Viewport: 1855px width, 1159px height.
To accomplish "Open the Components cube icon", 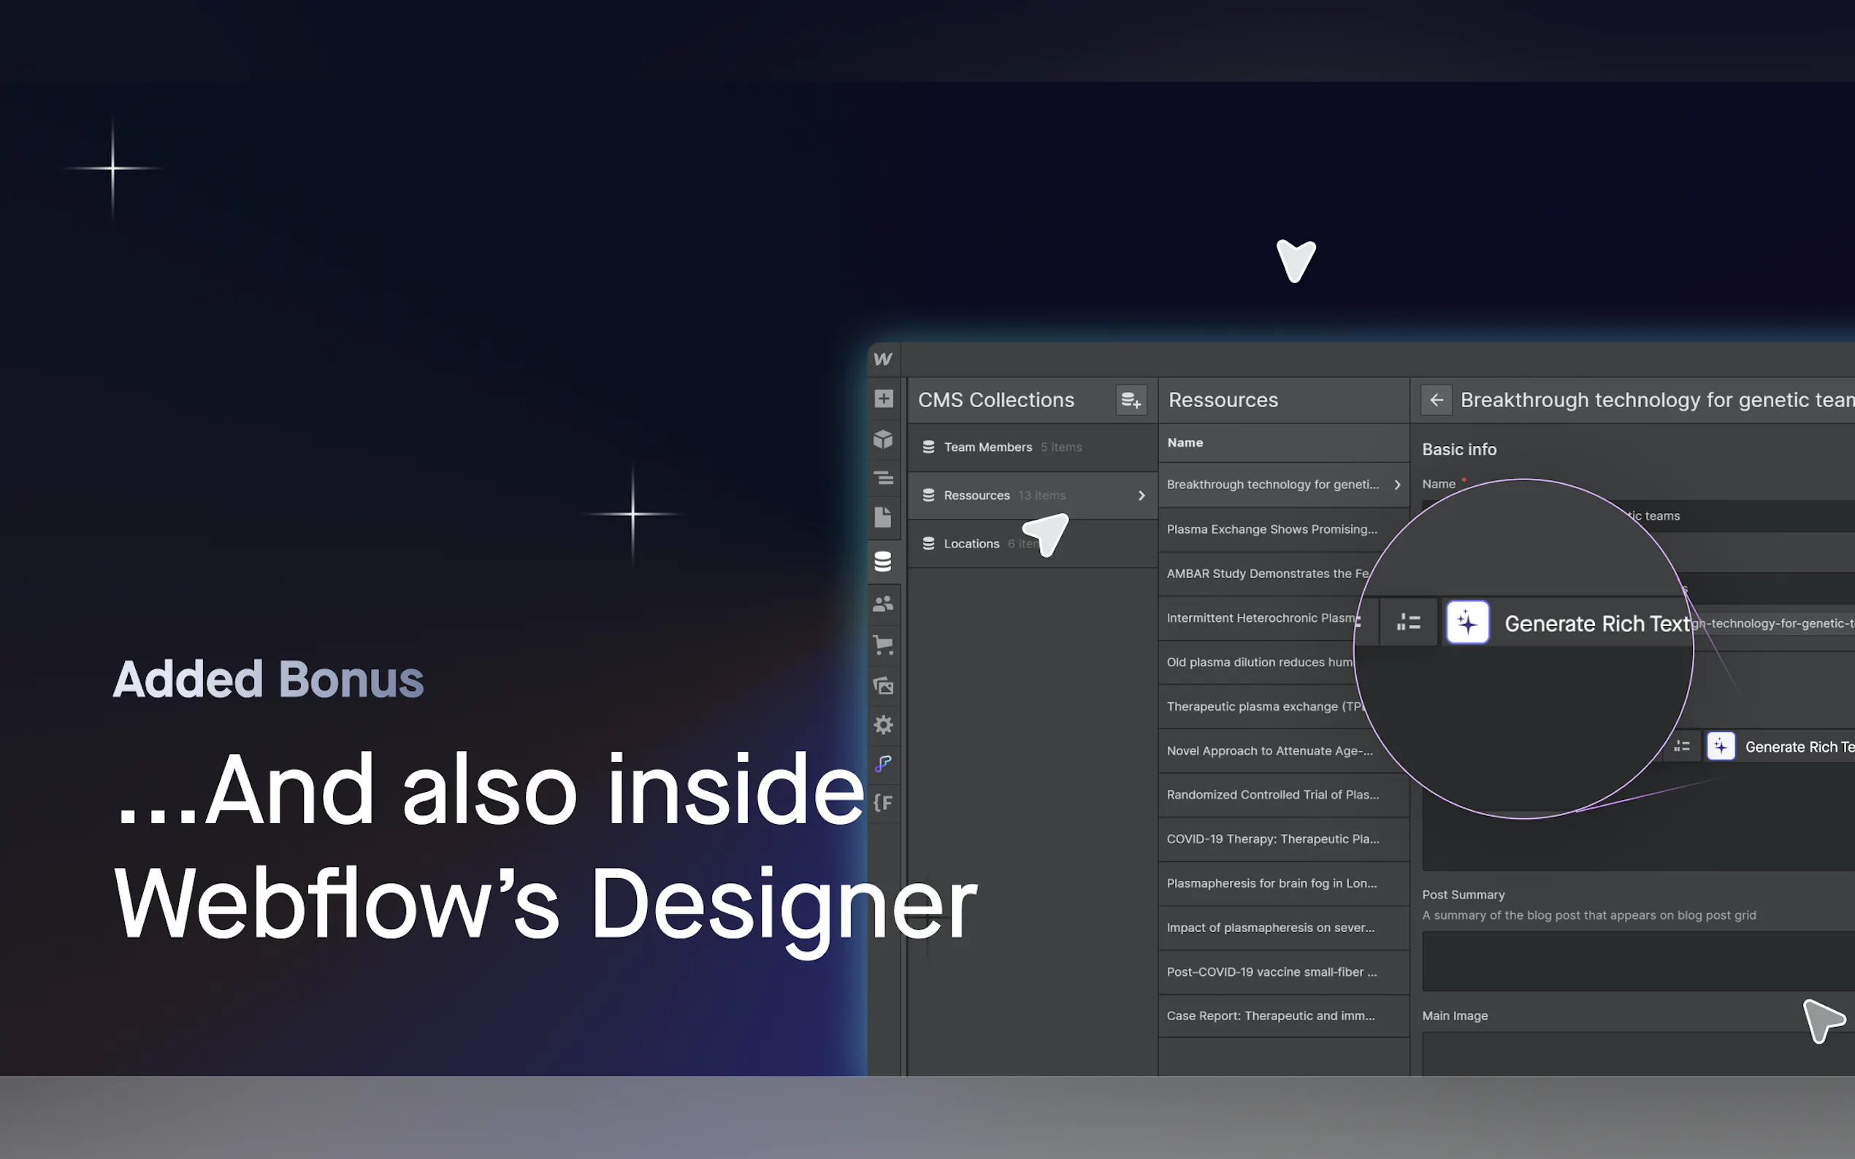I will pyautogui.click(x=884, y=439).
